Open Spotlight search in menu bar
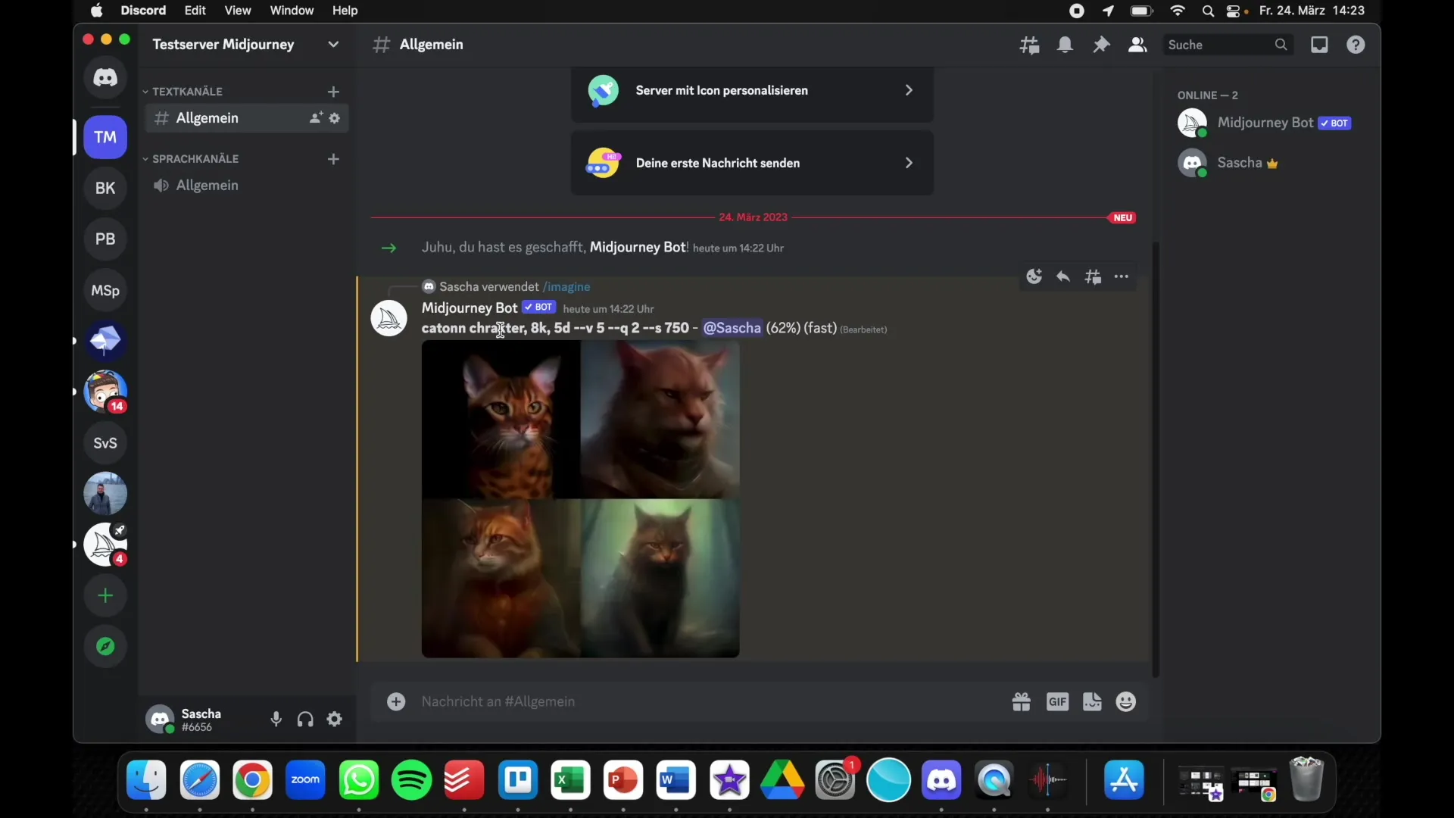 point(1209,11)
